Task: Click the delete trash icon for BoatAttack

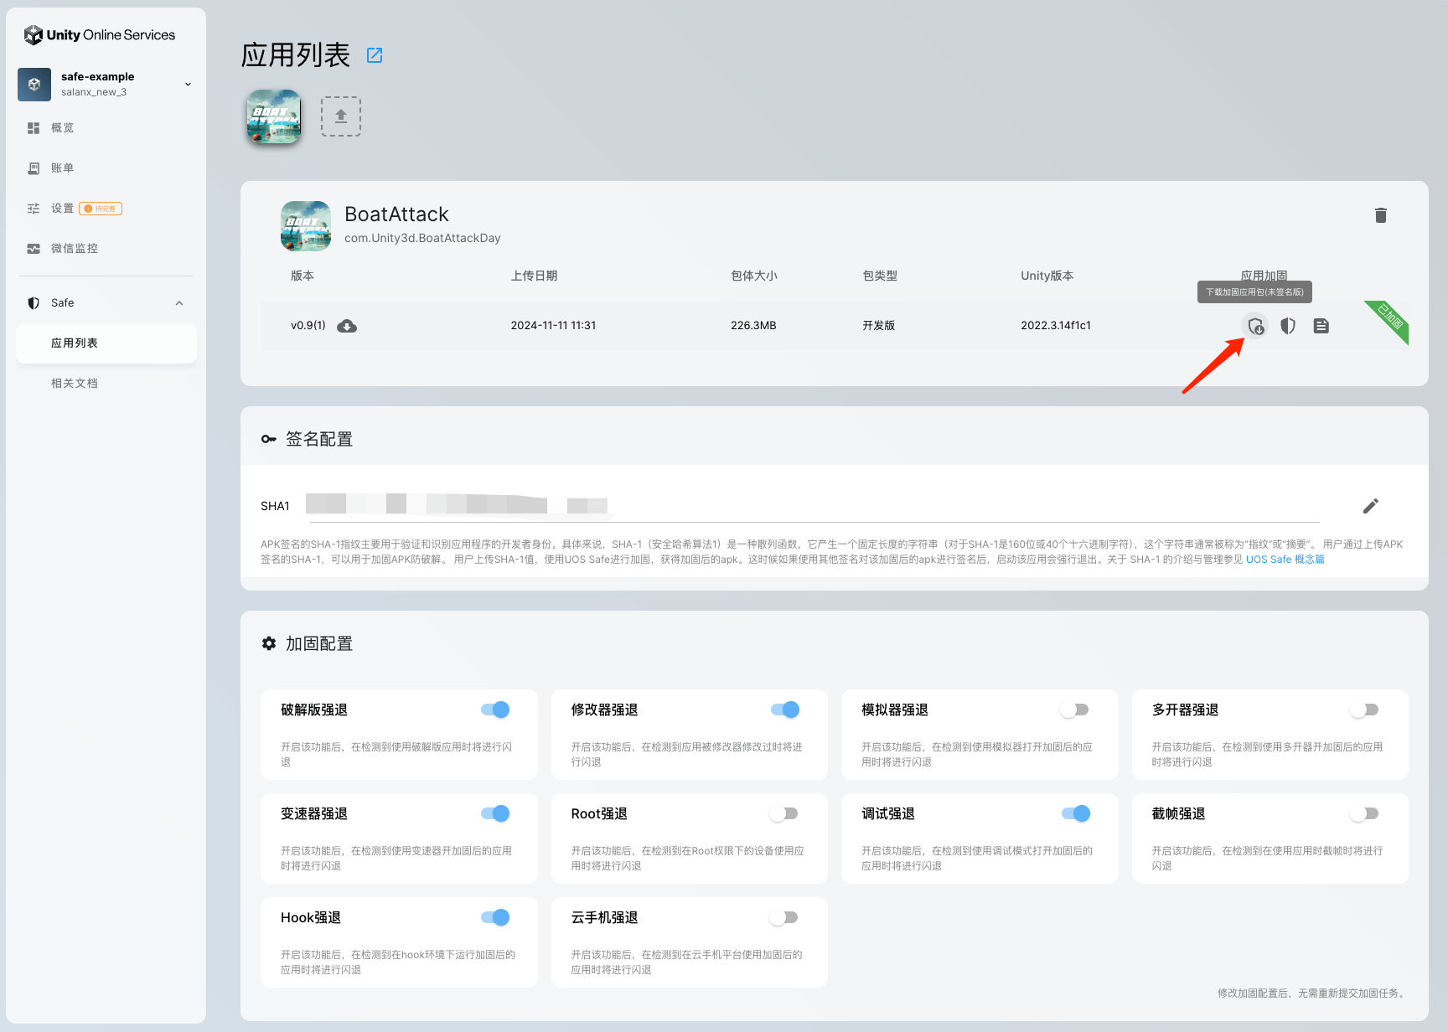Action: coord(1380,215)
